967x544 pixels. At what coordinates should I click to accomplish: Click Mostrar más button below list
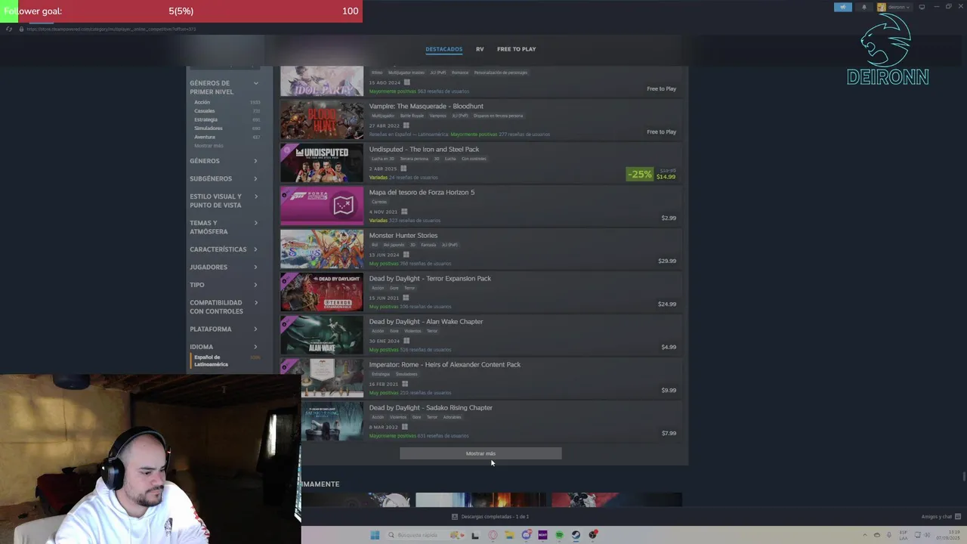pyautogui.click(x=480, y=453)
